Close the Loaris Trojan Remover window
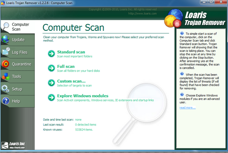 (221, 2)
